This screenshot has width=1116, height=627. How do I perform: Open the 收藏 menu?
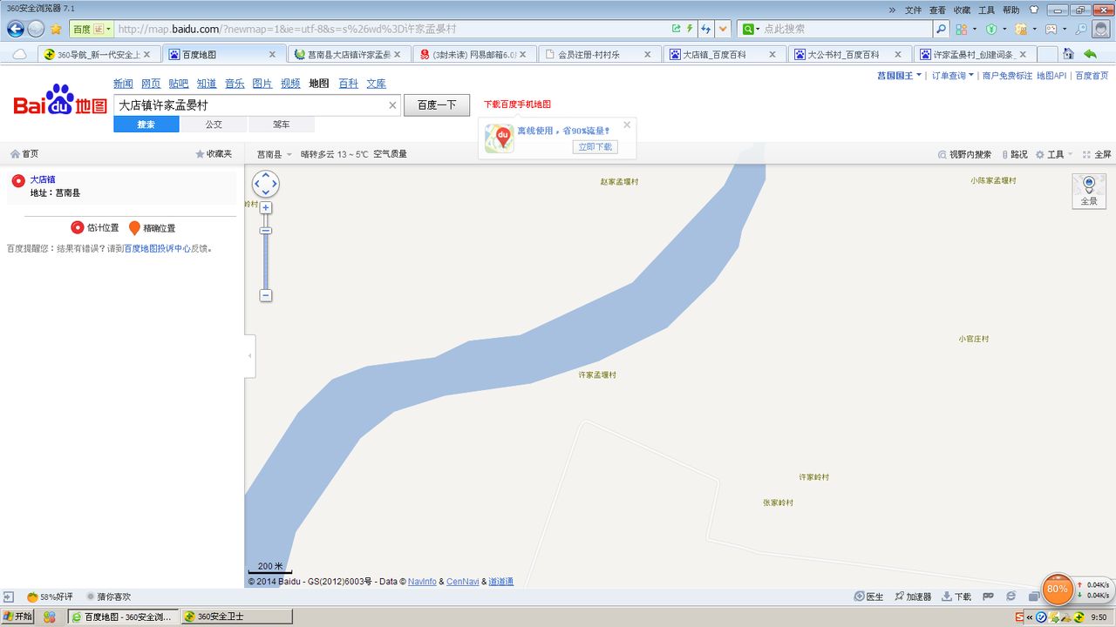click(x=962, y=10)
